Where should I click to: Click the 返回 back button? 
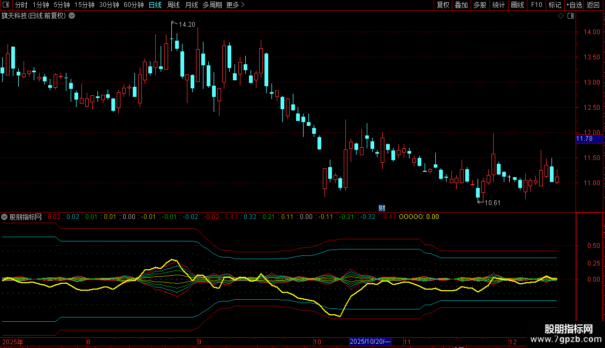[x=593, y=5]
